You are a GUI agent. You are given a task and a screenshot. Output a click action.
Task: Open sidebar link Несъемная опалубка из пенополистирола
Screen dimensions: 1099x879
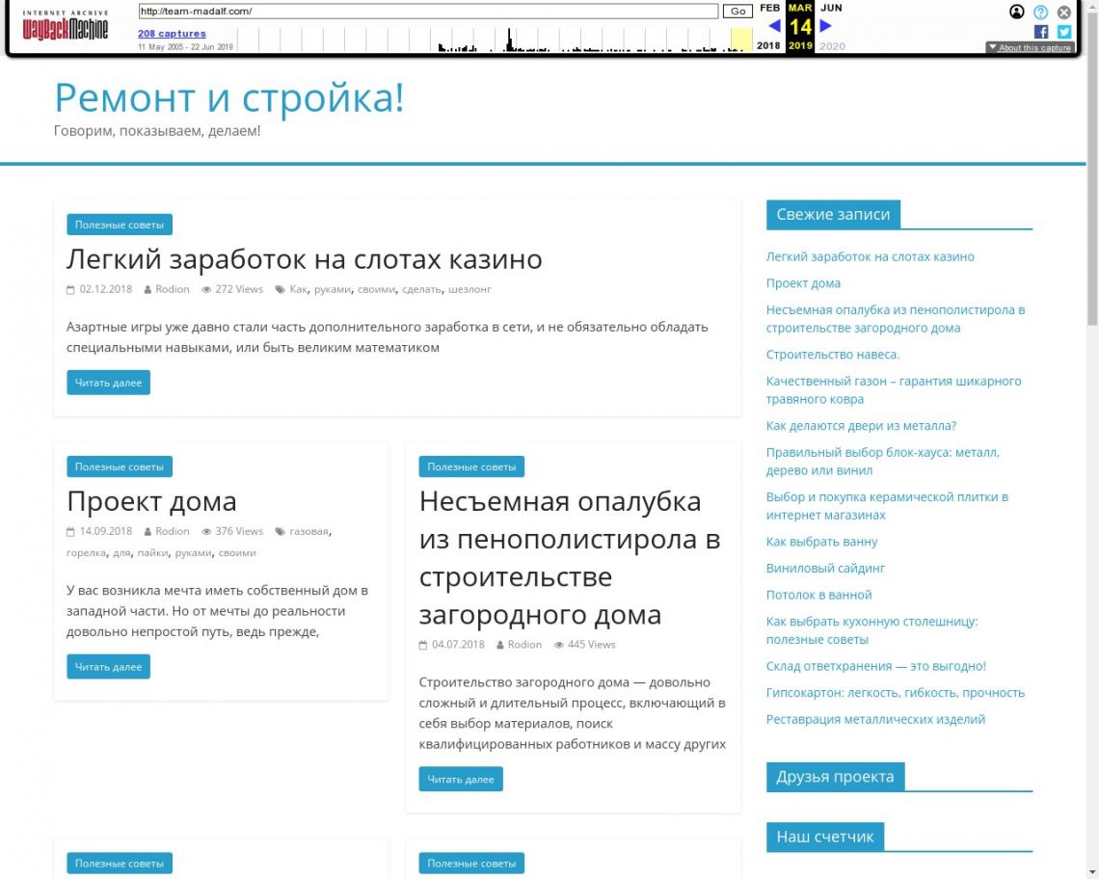(895, 319)
